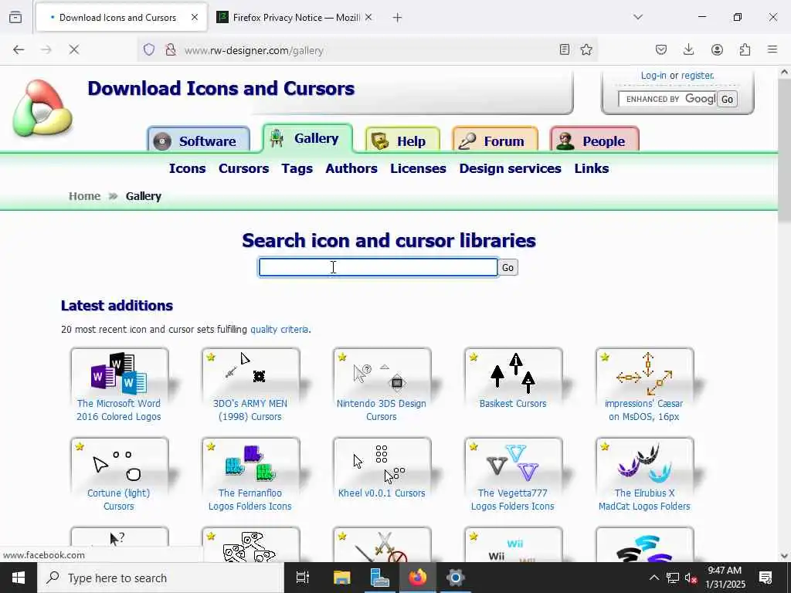The height and width of the screenshot is (593, 791).
Task: Click Go beside library search box
Action: coord(508,268)
